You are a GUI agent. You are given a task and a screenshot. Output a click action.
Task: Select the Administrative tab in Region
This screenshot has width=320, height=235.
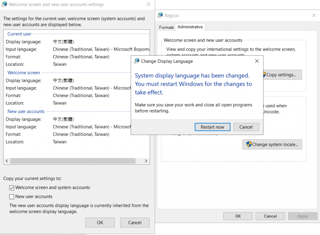click(x=190, y=27)
